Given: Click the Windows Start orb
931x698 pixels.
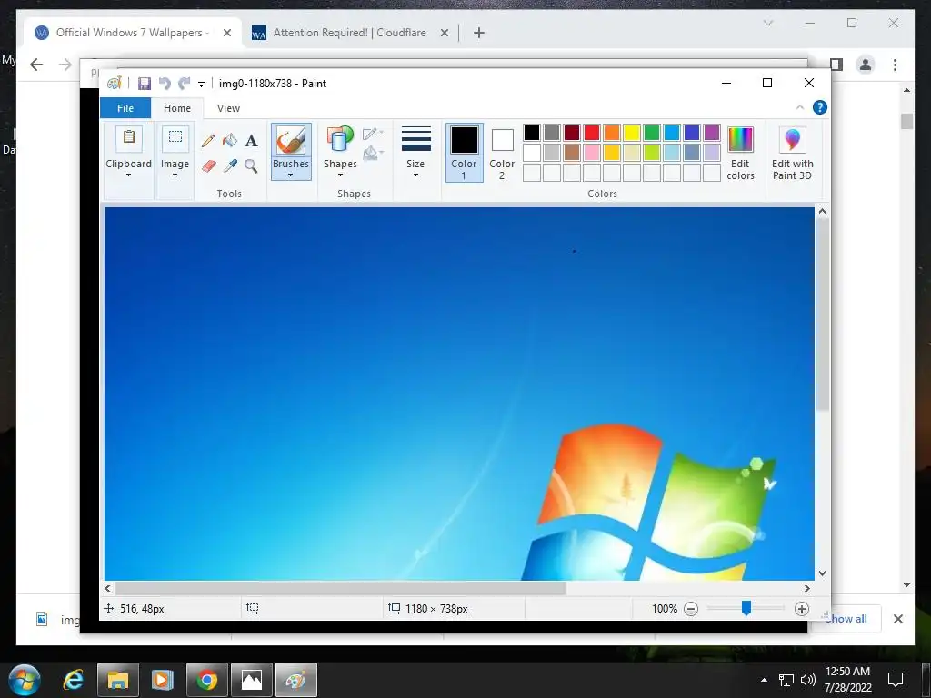Looking at the screenshot, I should tap(25, 680).
